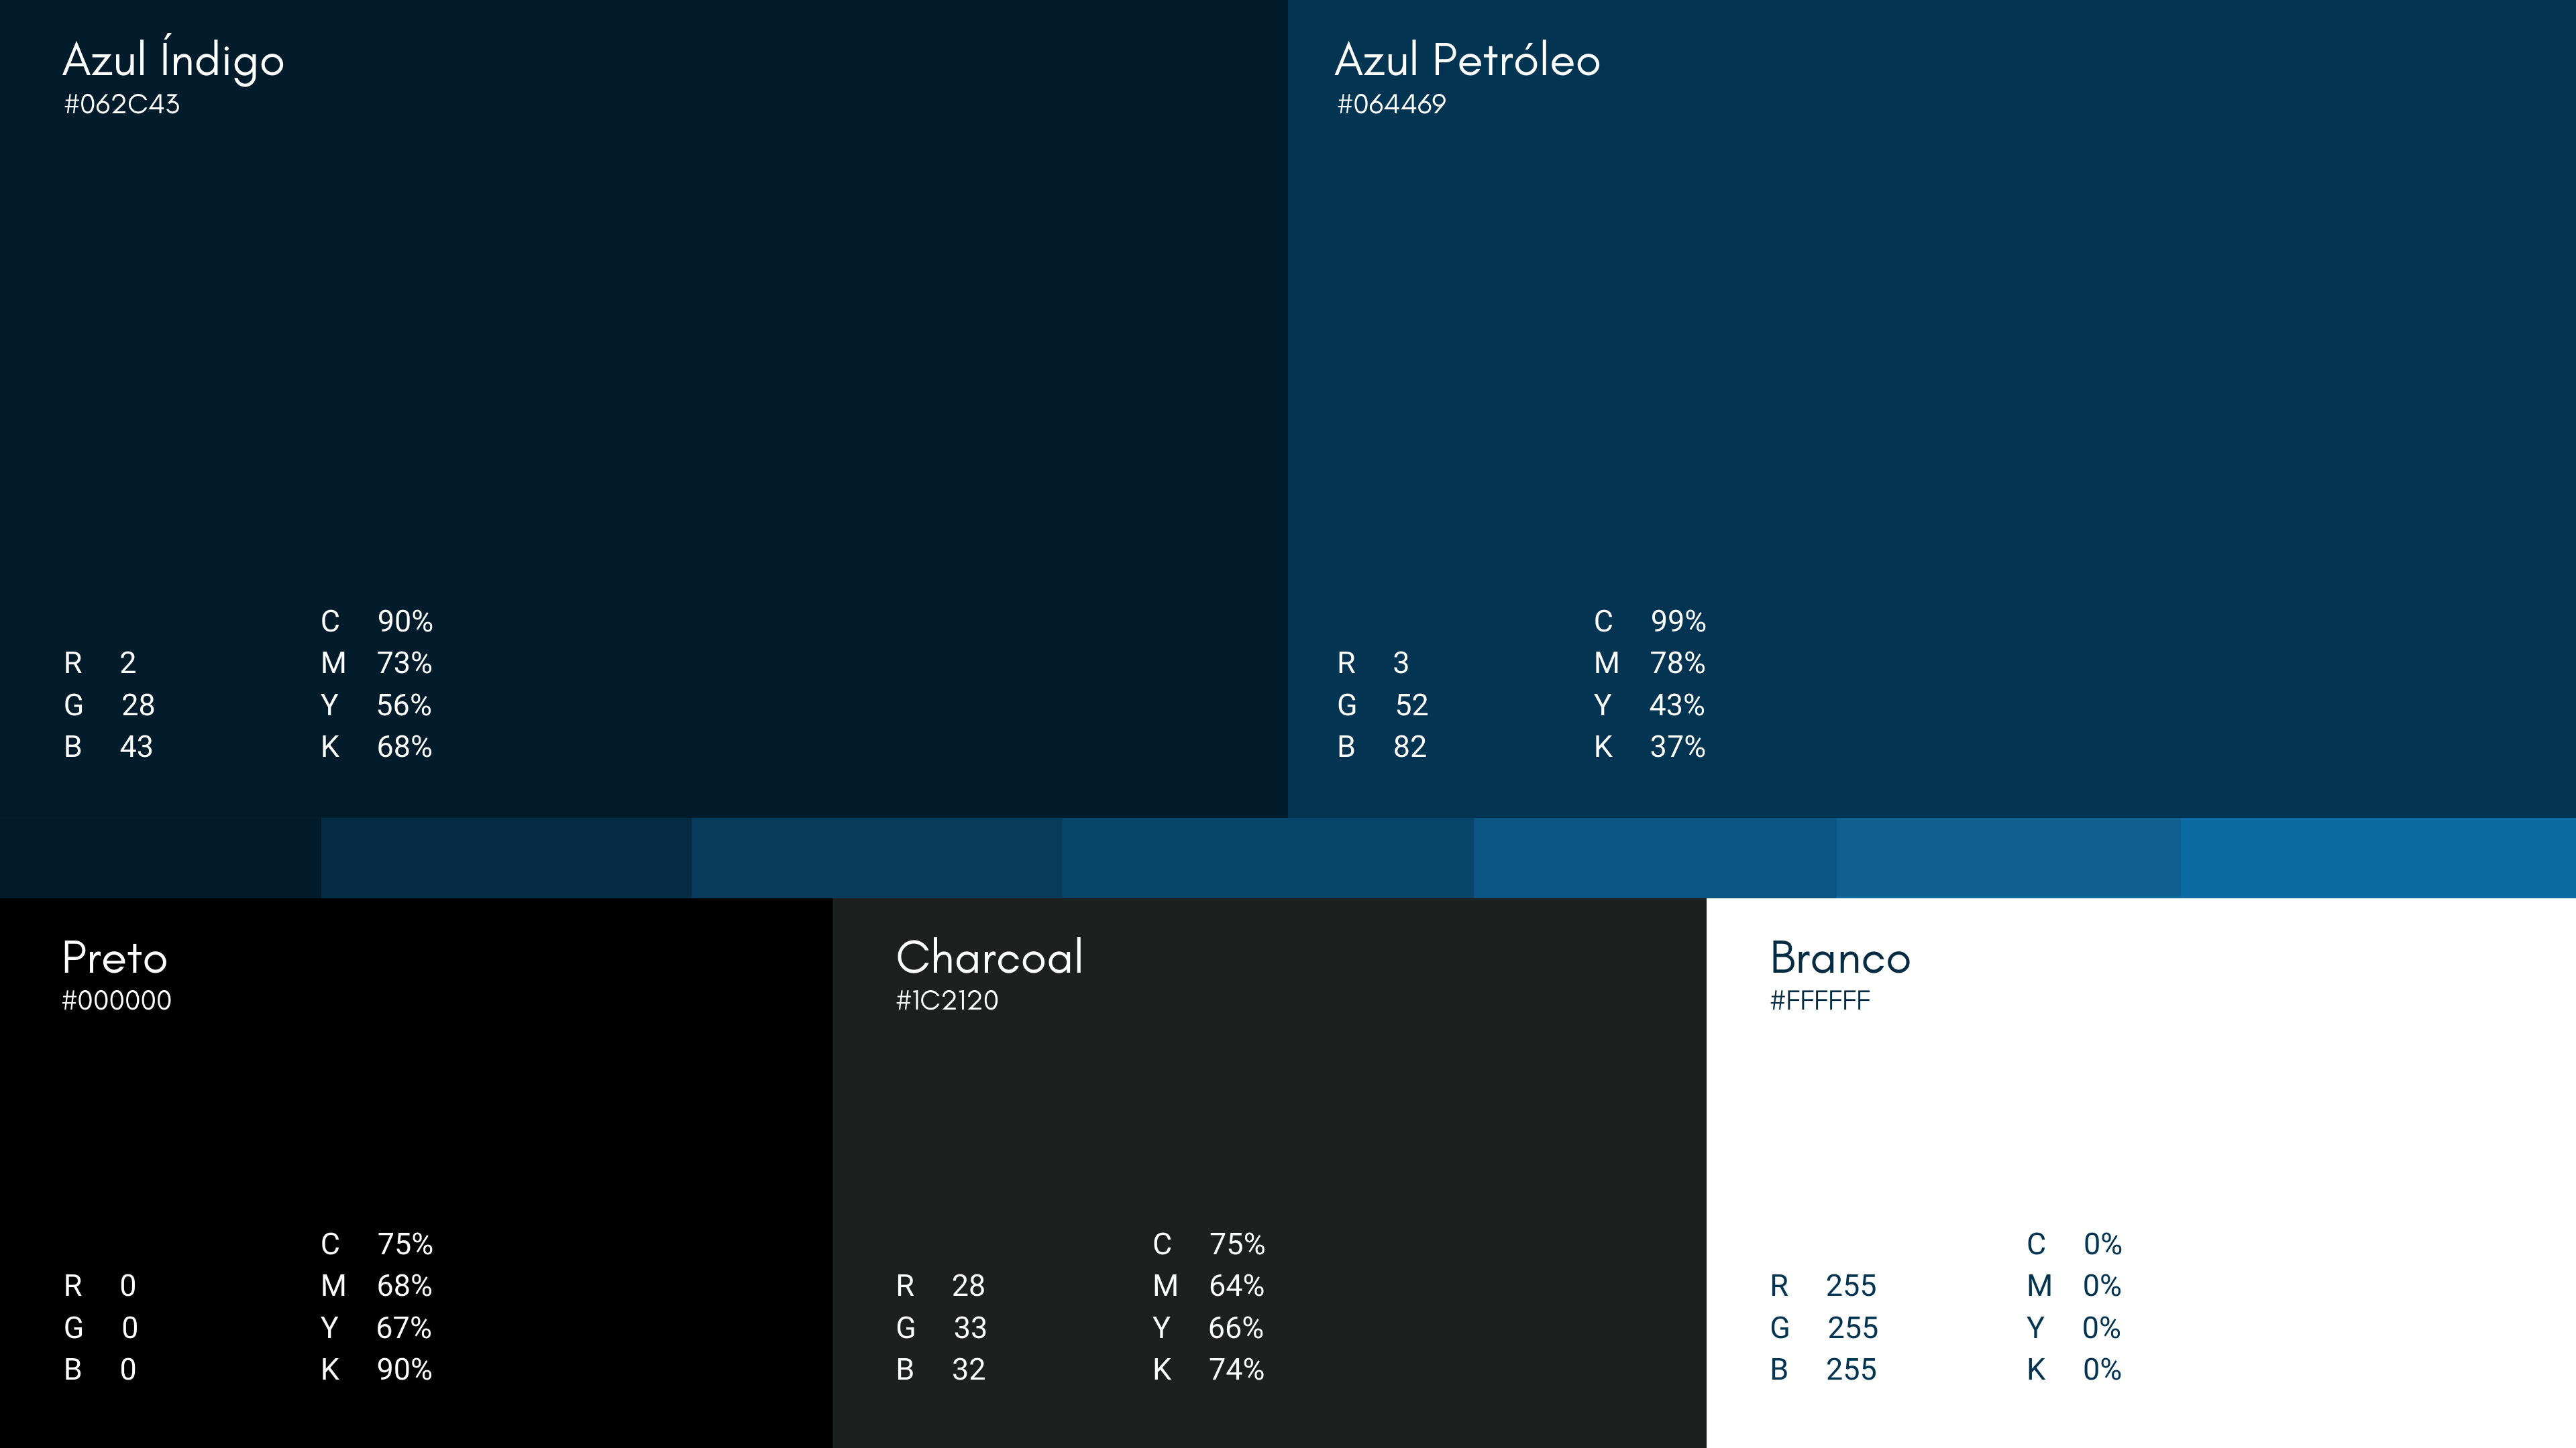Click the Charcoal heading text
The width and height of the screenshot is (2576, 1448).
tap(990, 957)
